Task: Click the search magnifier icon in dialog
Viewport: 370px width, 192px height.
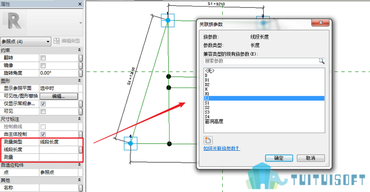Action: [321, 61]
